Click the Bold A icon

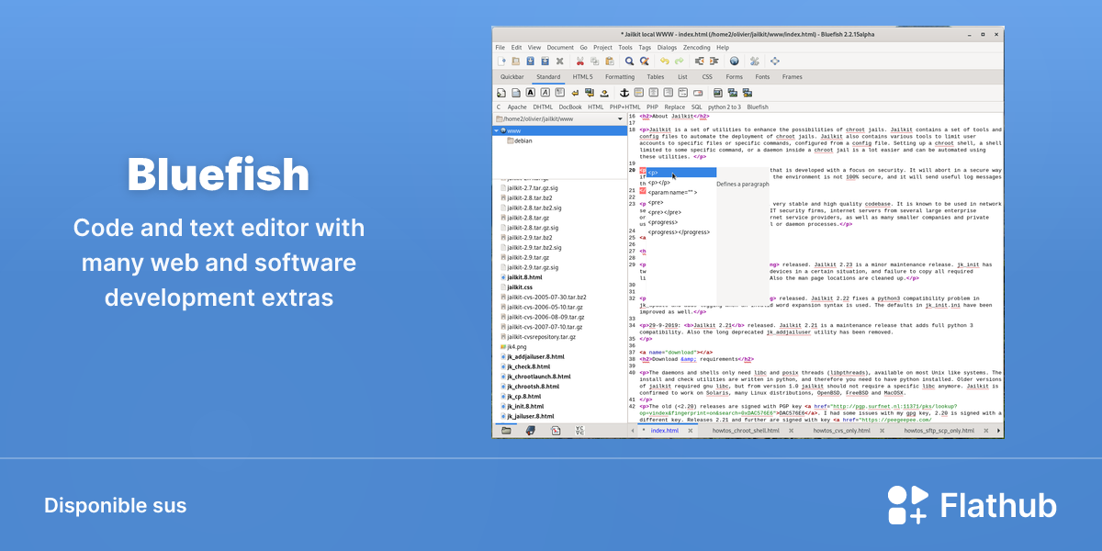[530, 92]
